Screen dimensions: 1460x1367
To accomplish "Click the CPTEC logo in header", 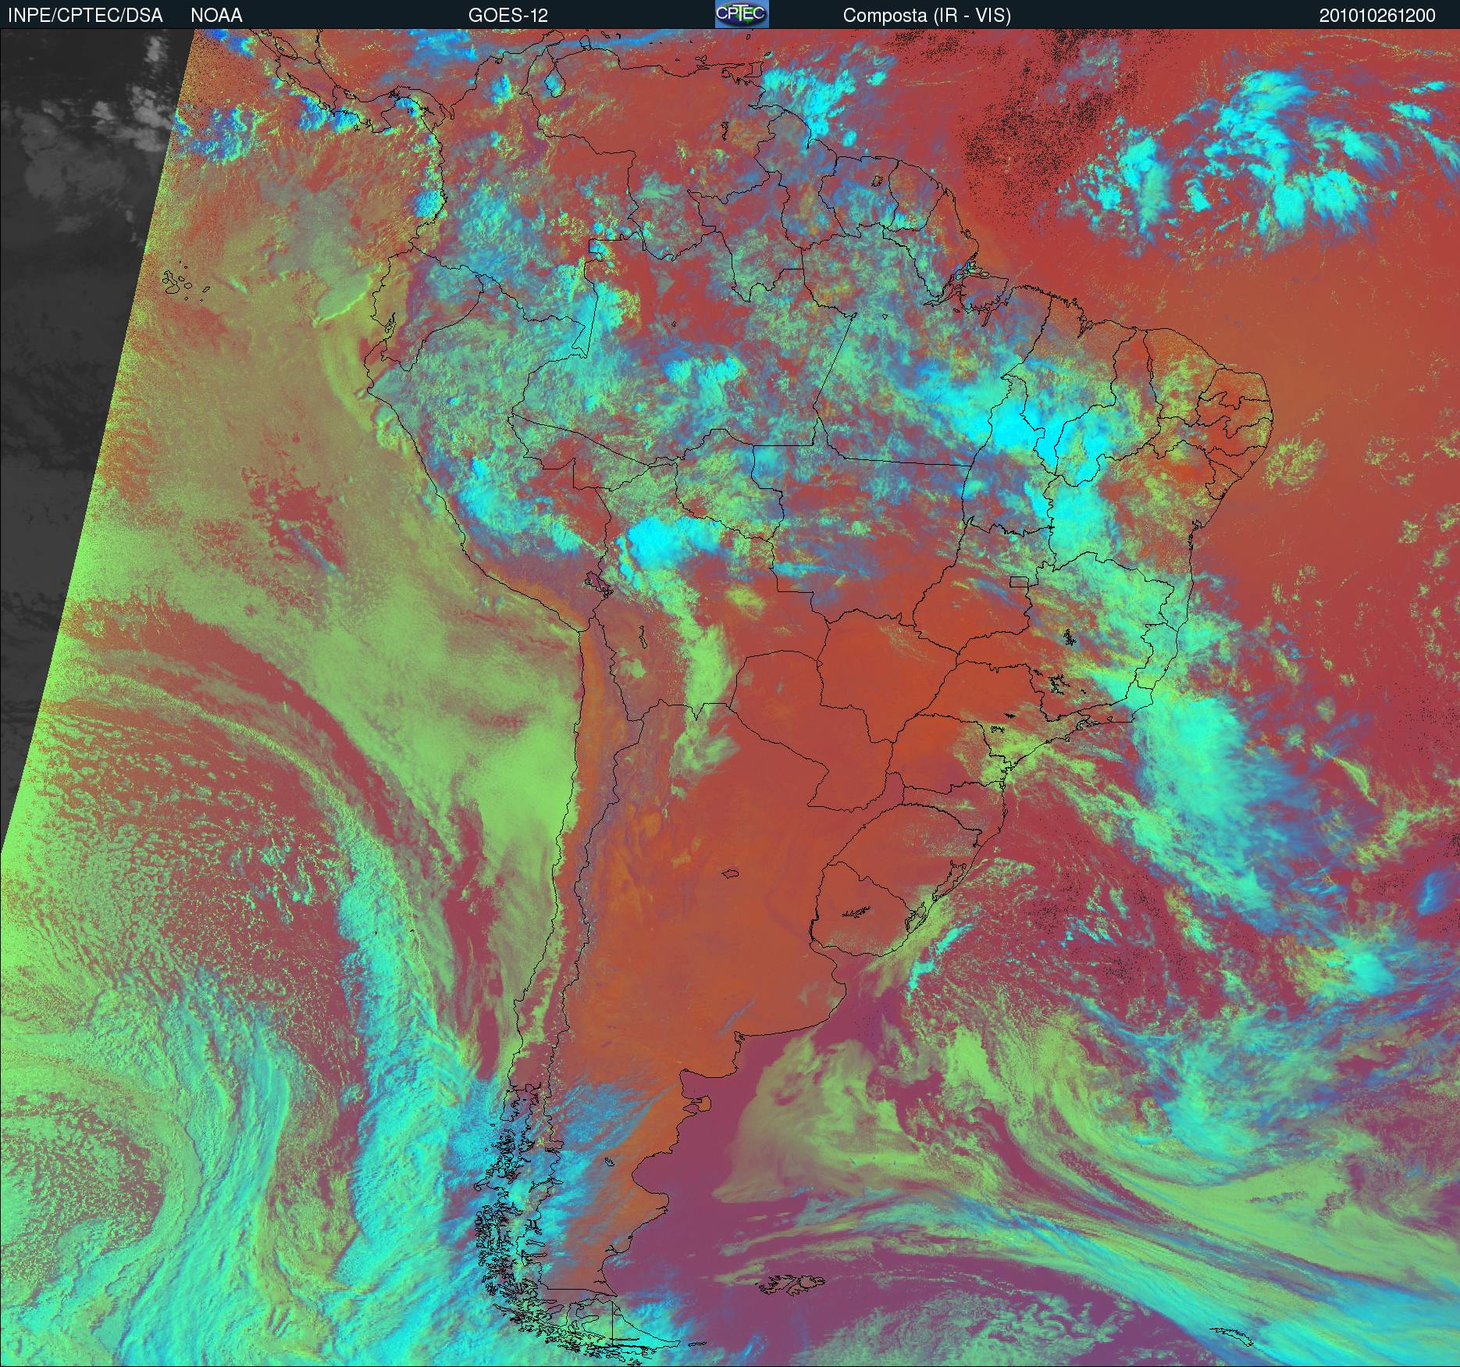I will tap(742, 14).
